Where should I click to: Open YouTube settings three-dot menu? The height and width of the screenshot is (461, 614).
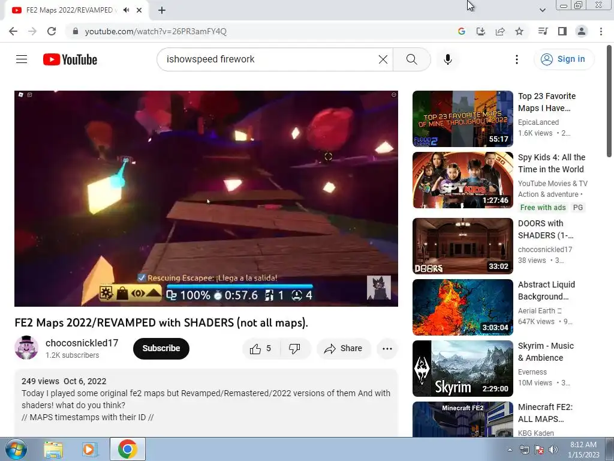[x=517, y=59]
